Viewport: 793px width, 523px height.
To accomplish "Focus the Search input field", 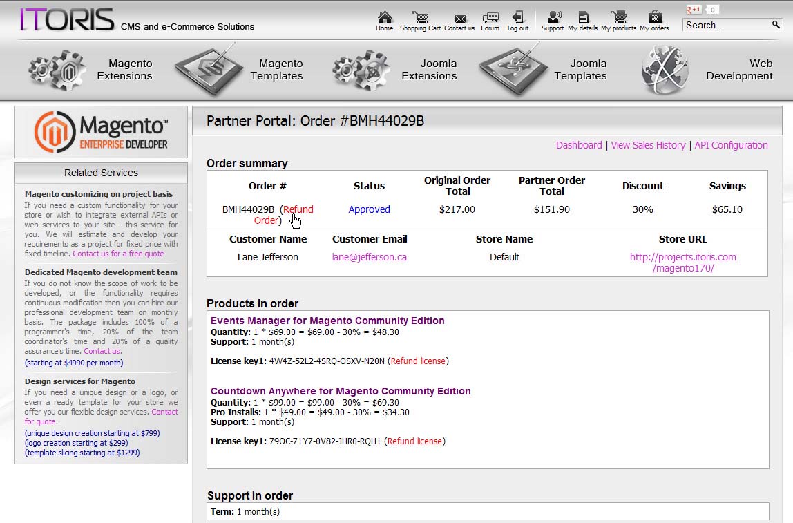I will pos(726,25).
